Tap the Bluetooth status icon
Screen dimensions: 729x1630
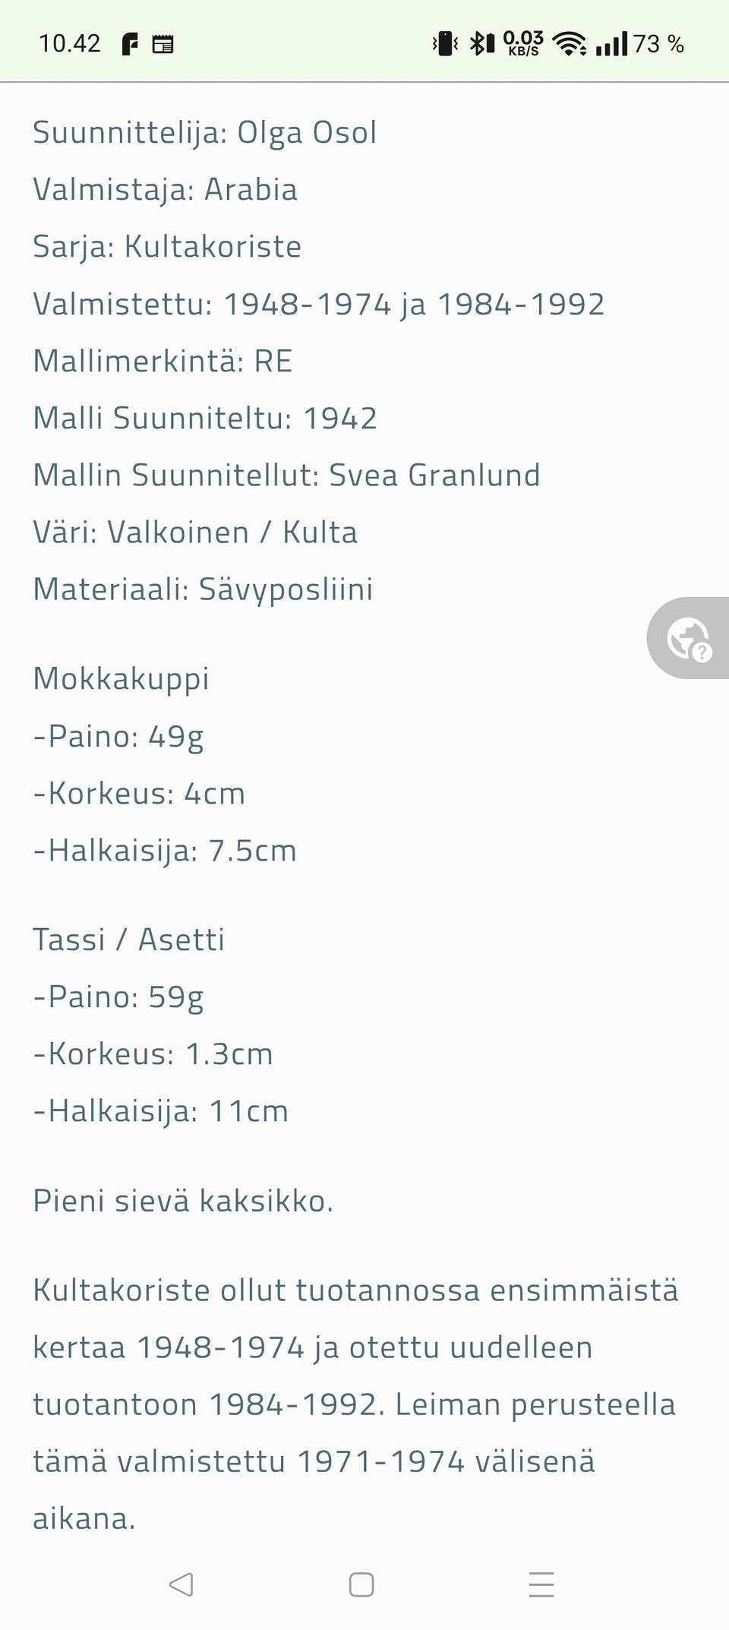click(x=481, y=44)
